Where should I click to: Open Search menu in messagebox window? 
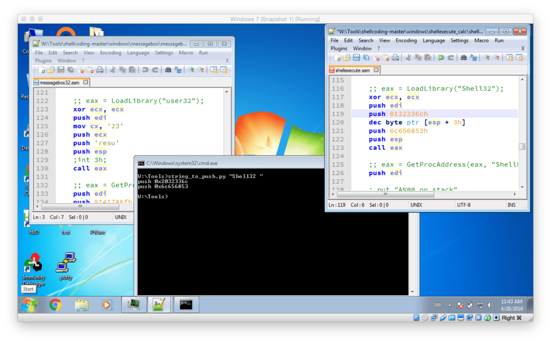(x=70, y=53)
